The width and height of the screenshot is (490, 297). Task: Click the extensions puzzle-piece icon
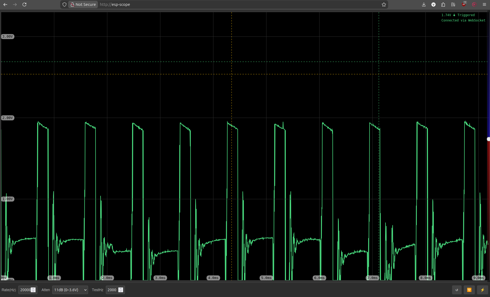tap(443, 5)
